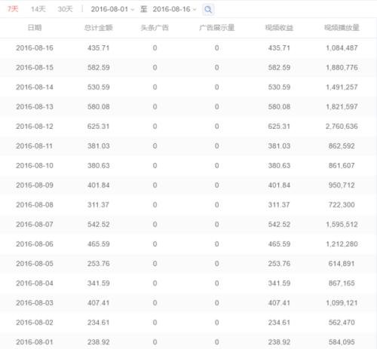Click the date cell 2016-08-04

coord(35,283)
